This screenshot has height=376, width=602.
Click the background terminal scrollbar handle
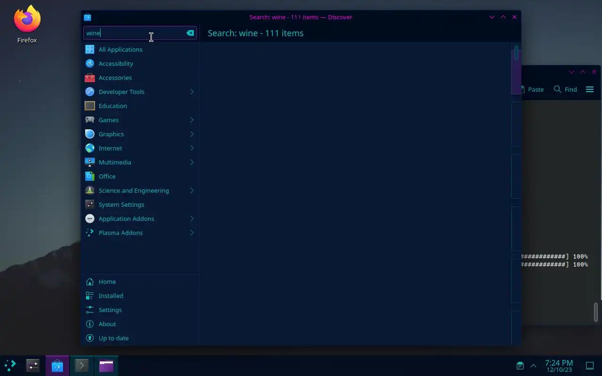pos(596,312)
